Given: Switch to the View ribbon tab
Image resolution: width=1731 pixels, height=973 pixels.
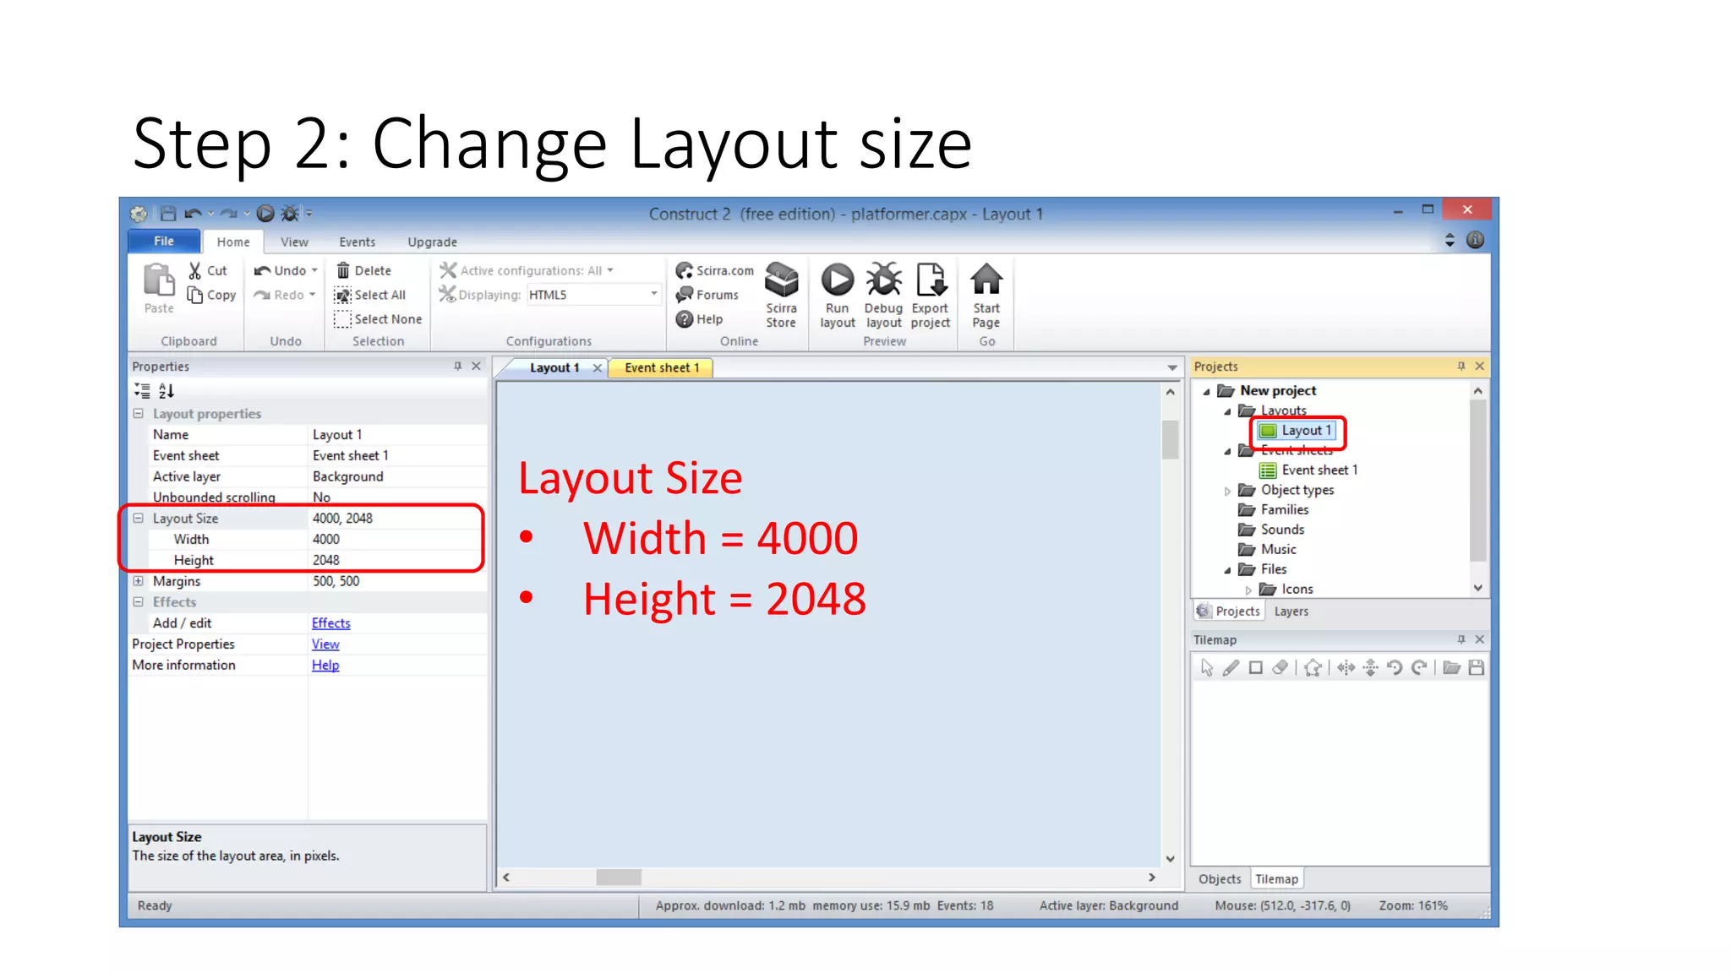Looking at the screenshot, I should coord(294,242).
